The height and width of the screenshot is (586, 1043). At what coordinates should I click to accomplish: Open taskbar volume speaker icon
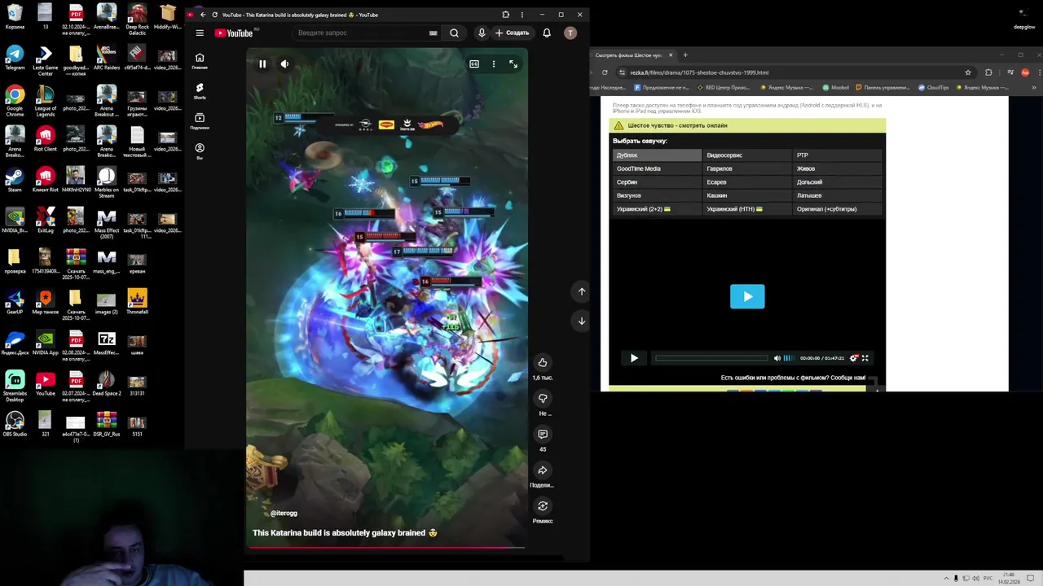click(x=976, y=579)
